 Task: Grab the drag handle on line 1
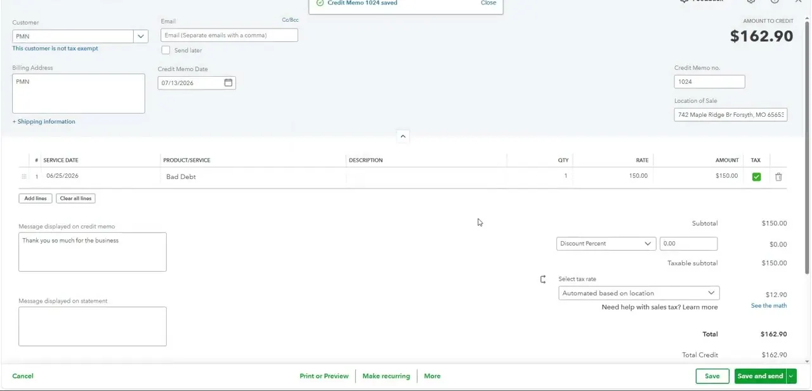(x=24, y=176)
